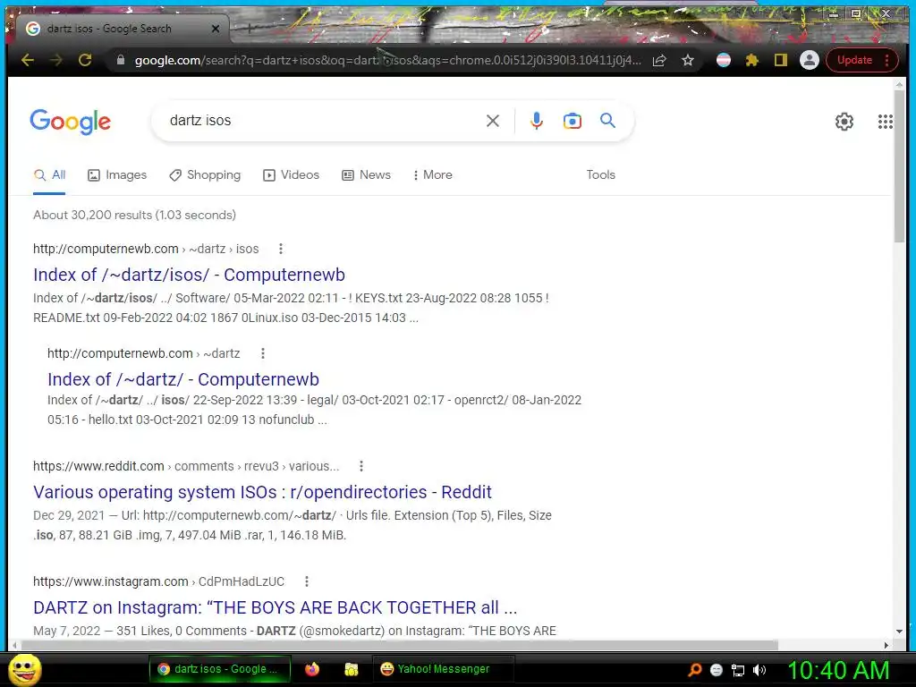This screenshot has width=916, height=687.
Task: Open options menu for computernewb ~dartz isos result
Action: point(281,249)
